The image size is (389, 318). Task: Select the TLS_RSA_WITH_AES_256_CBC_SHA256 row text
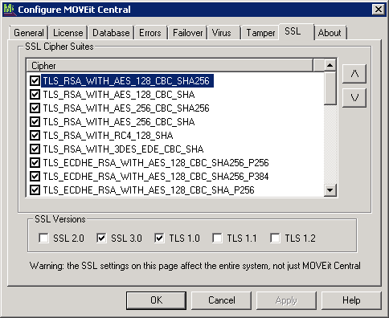(x=126, y=108)
